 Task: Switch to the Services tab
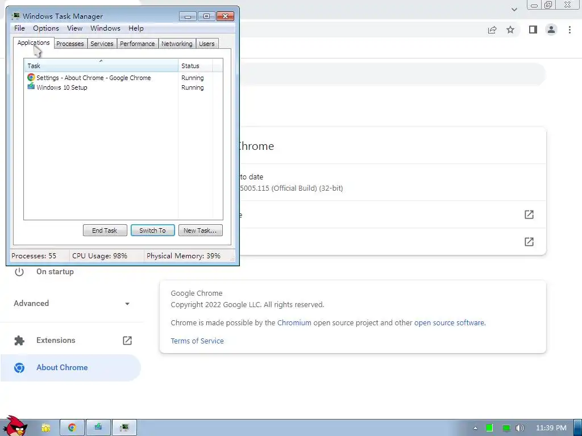(102, 44)
